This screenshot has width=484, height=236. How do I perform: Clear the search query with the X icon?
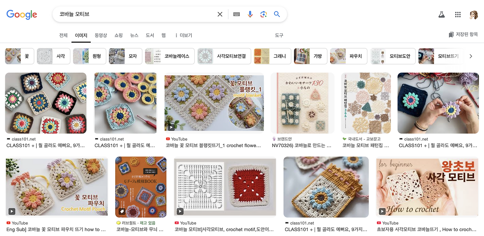pos(220,14)
